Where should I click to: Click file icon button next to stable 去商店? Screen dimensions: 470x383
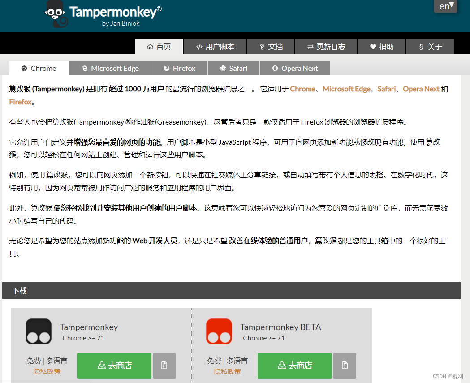(x=164, y=366)
